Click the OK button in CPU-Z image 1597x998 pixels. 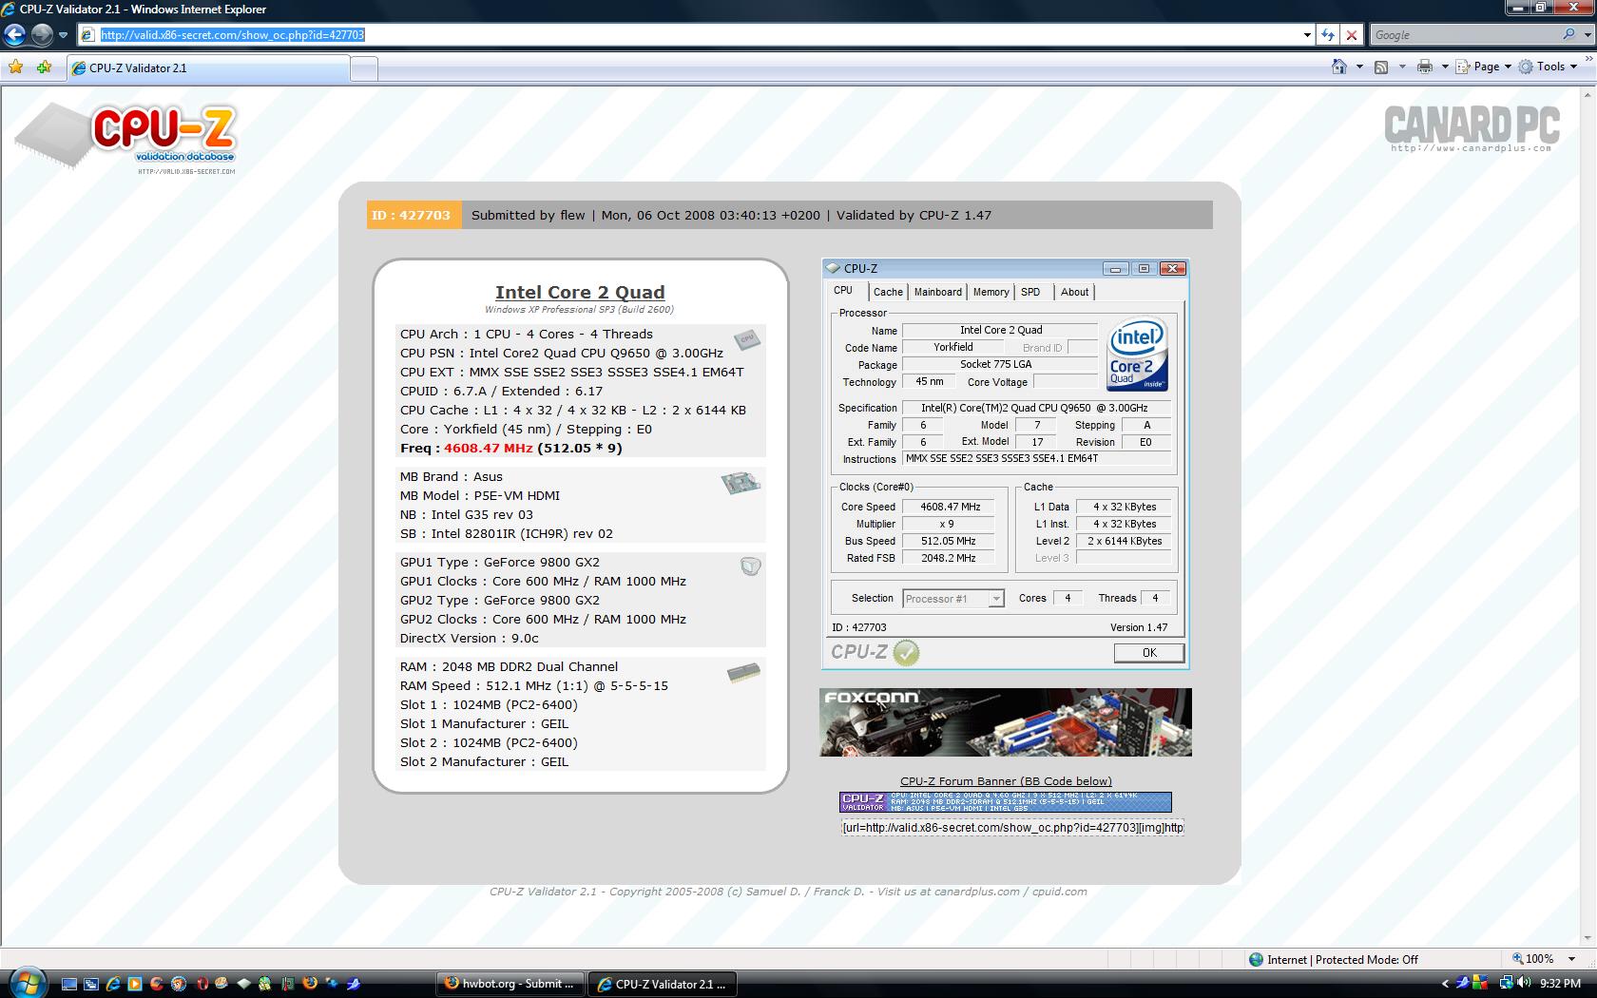[x=1149, y=653]
